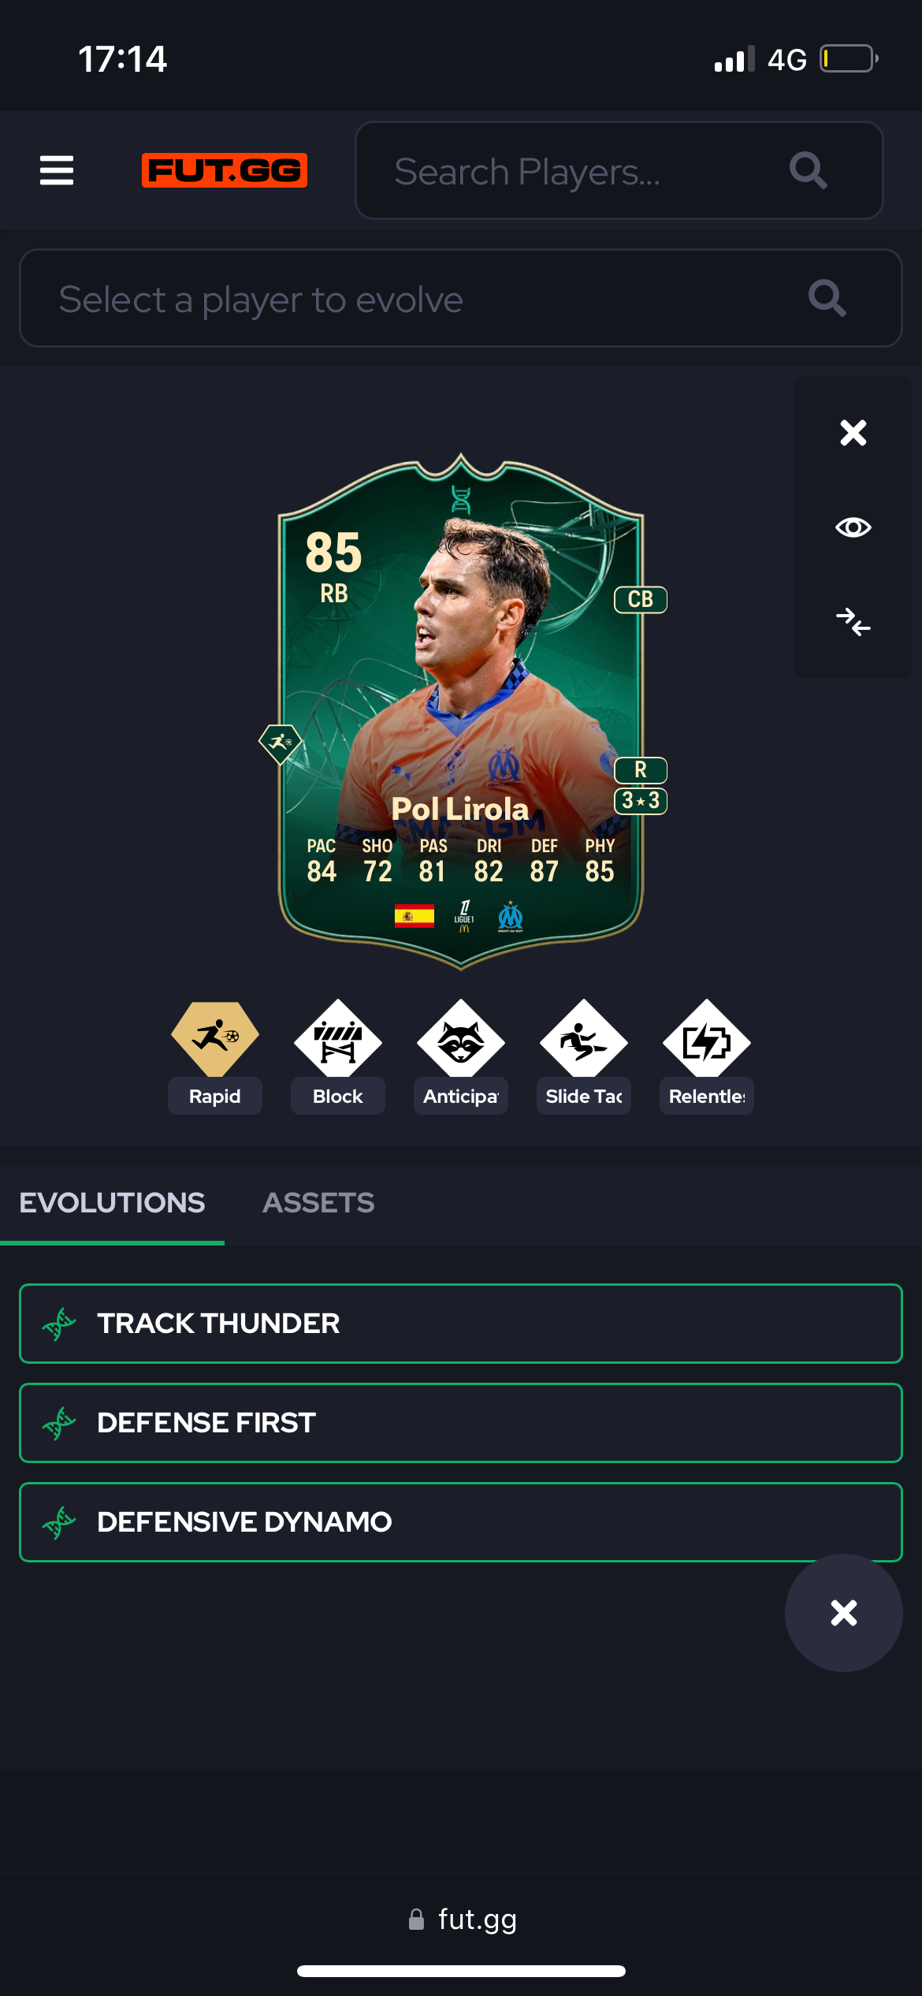Switch to the EVOLUTIONS tab
This screenshot has width=922, height=1996.
click(x=112, y=1203)
